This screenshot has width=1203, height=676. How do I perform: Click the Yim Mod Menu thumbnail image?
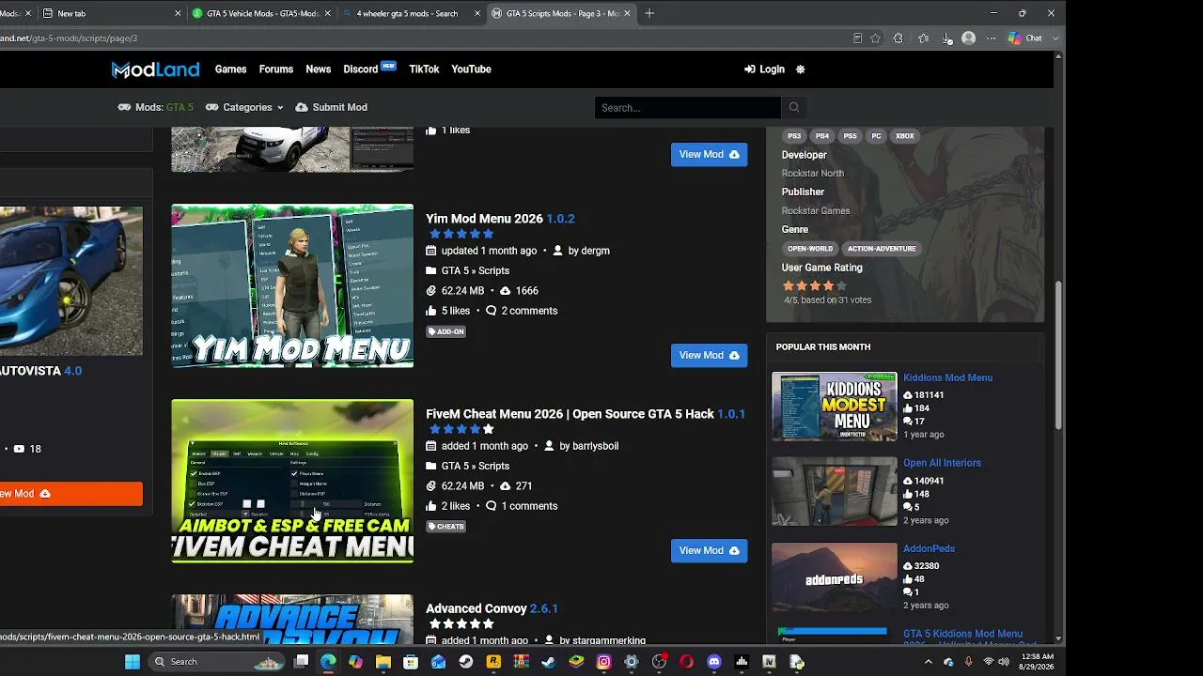point(292,285)
